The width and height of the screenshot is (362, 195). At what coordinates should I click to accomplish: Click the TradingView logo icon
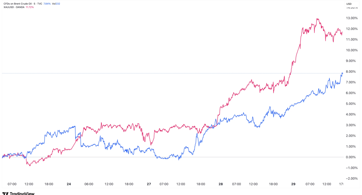click(x=5, y=193)
